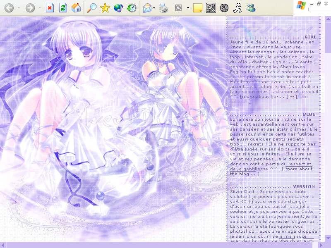
Task: Click the Mail envelope icon
Action: click(x=147, y=8)
